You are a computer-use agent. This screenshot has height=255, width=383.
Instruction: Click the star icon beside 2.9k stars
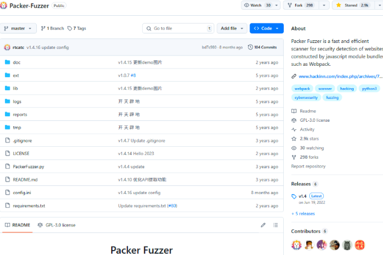294,139
